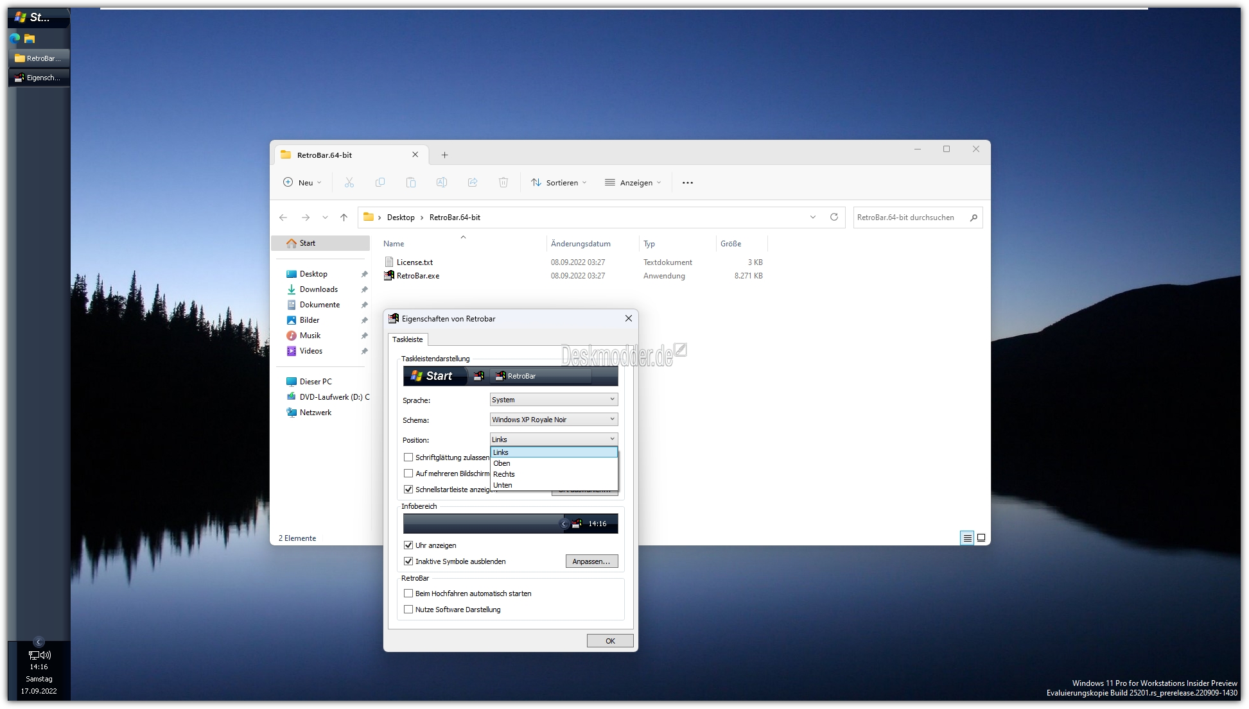Uncheck Schnellstartleiste anzeigen
Screen dimensions: 1249x709
[408, 490]
